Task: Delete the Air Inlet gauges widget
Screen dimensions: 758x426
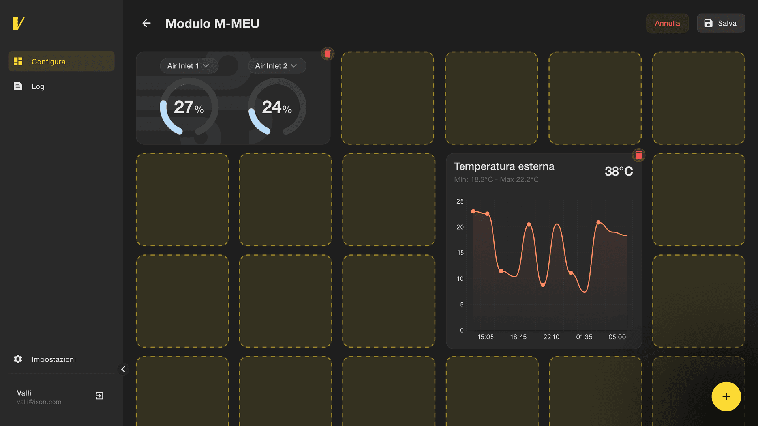Action: [328, 53]
